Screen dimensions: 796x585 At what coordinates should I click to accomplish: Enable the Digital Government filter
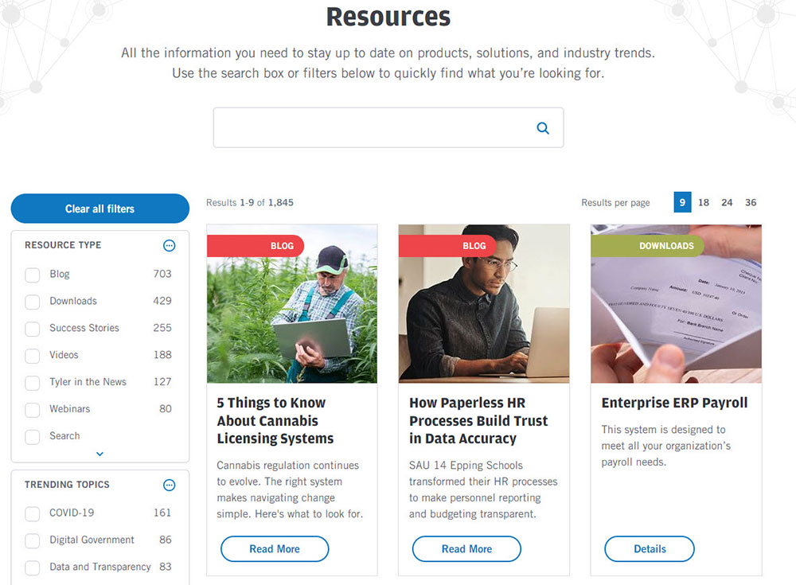point(32,541)
